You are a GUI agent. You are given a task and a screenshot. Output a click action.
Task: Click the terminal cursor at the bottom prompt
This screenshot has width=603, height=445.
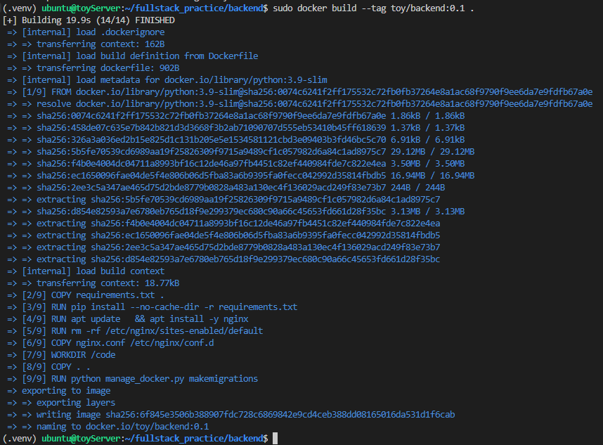pyautogui.click(x=275, y=439)
